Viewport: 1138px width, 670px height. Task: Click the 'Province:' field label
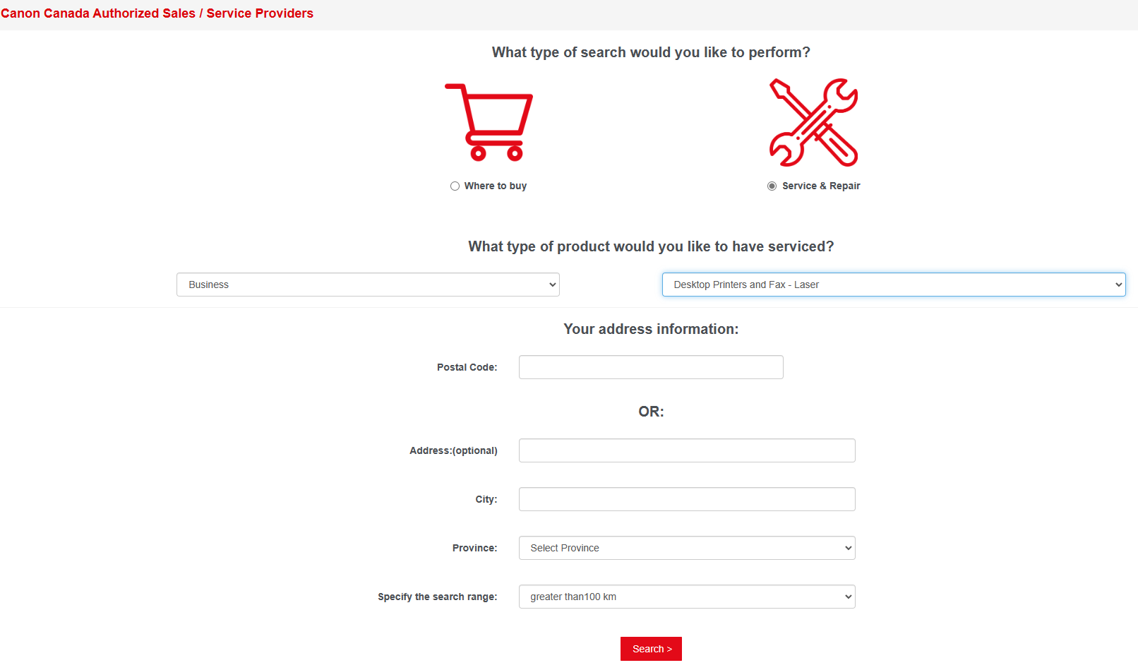[x=474, y=548]
